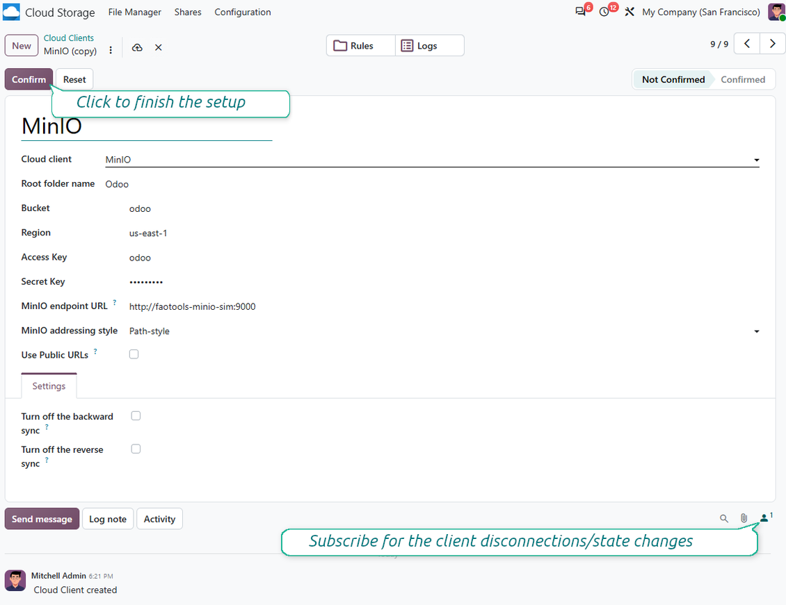Open the Logs smart button
786x605 pixels.
tap(430, 46)
